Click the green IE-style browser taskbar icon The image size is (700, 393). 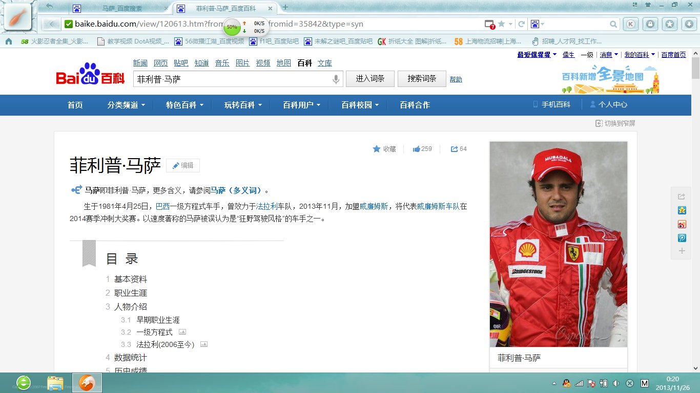click(x=24, y=383)
